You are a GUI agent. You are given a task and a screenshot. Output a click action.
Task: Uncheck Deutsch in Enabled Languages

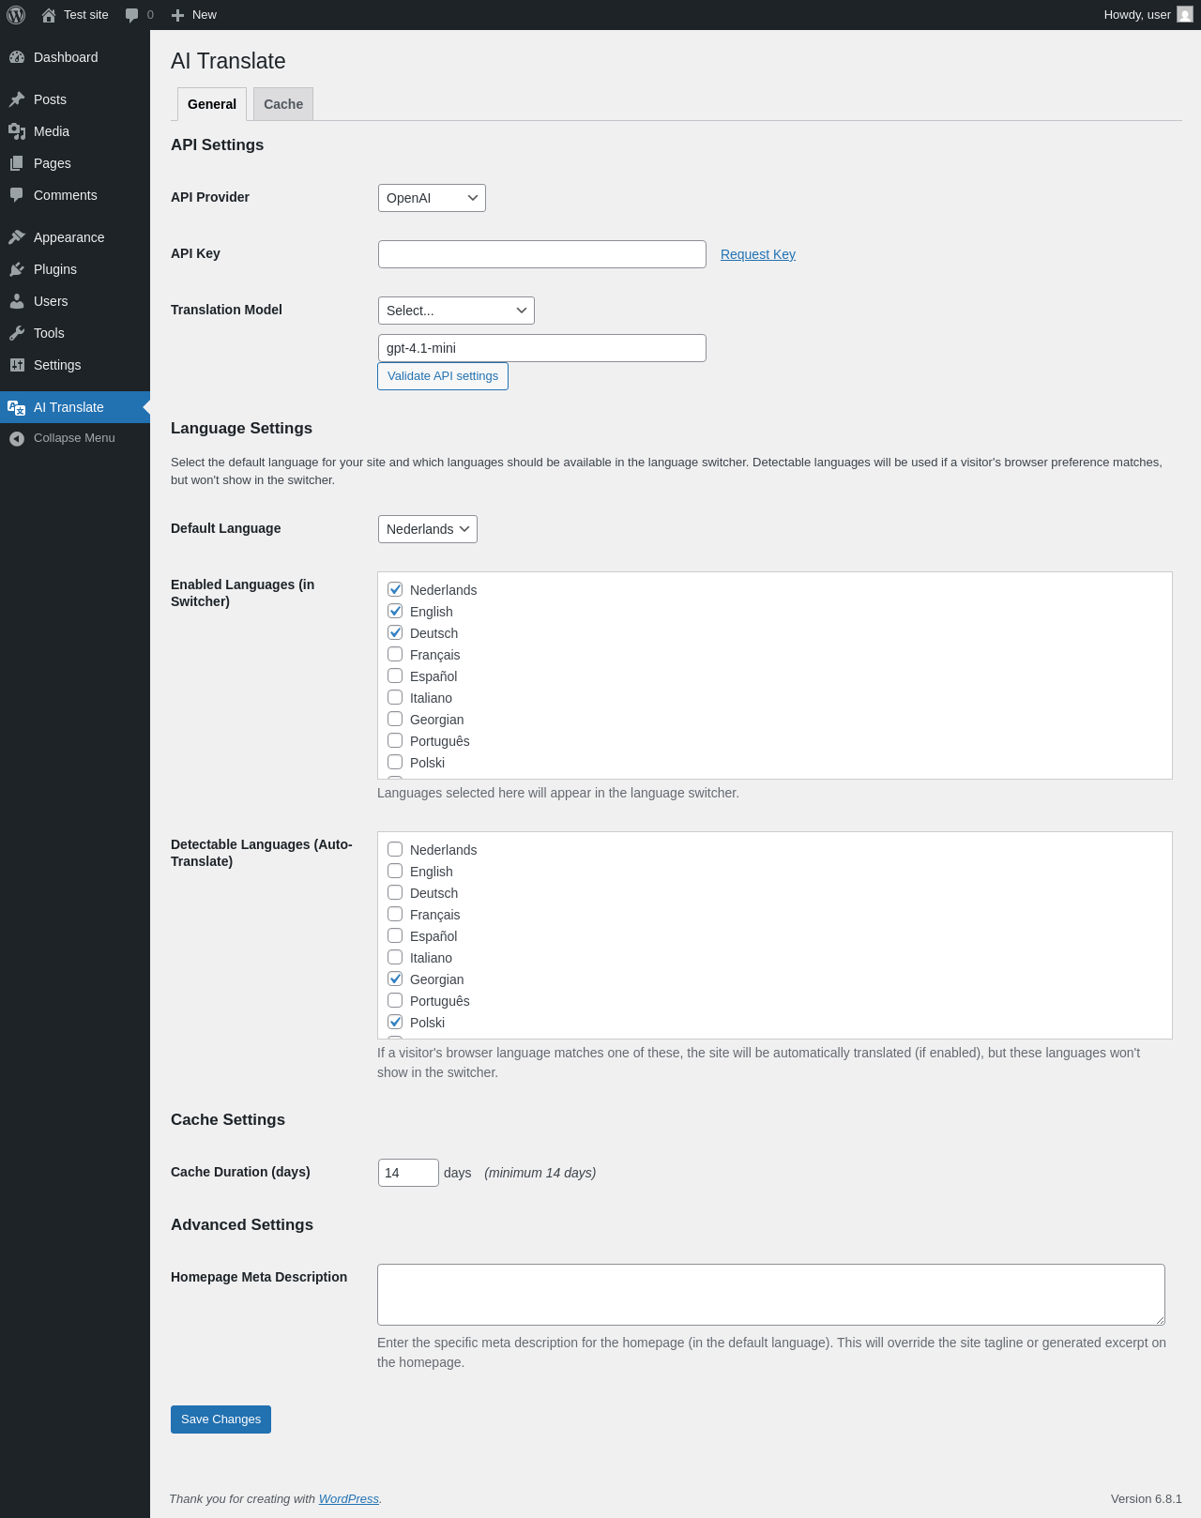[395, 633]
